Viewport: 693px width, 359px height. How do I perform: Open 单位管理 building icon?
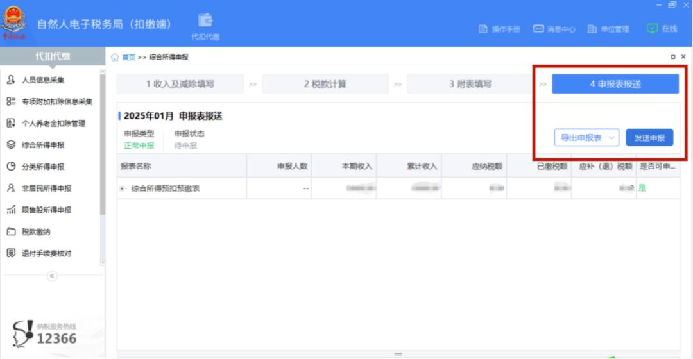(592, 29)
